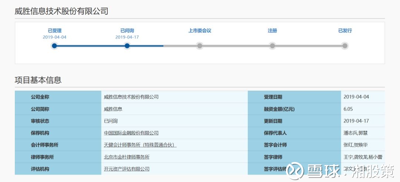The width and height of the screenshot is (400, 182).
Task: Click the 受理日期 label cell
Action: pos(294,97)
